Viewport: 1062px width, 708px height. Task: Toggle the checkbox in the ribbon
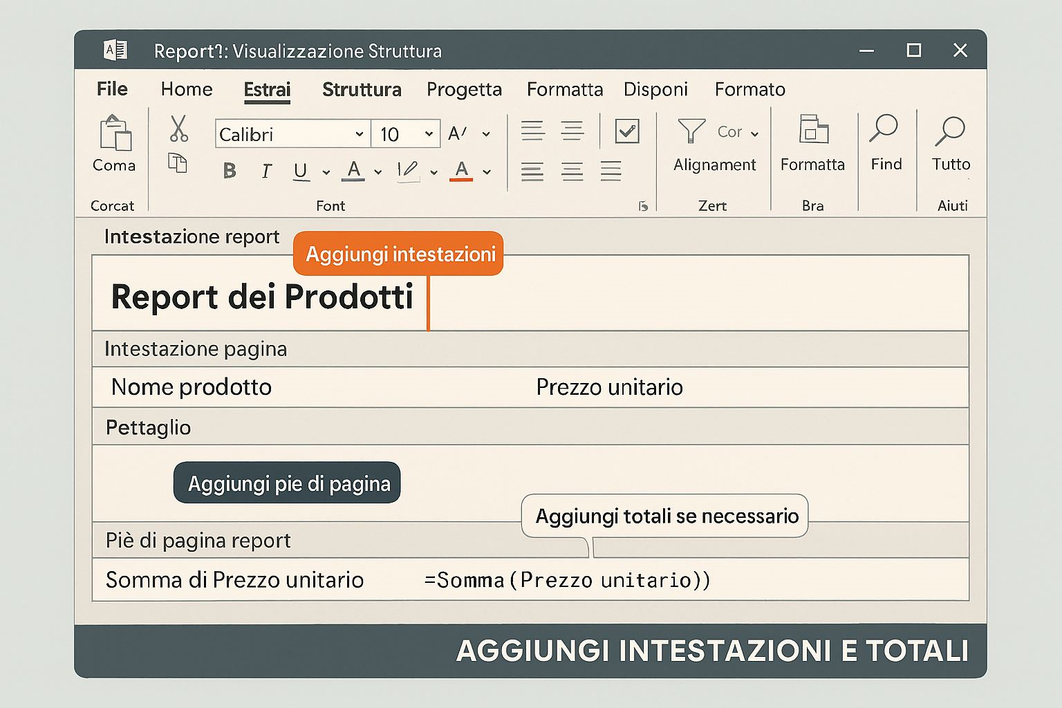coord(627,131)
